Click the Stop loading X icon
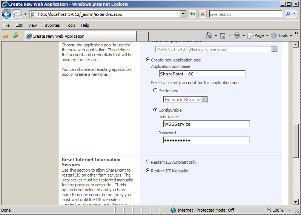 click(202, 14)
